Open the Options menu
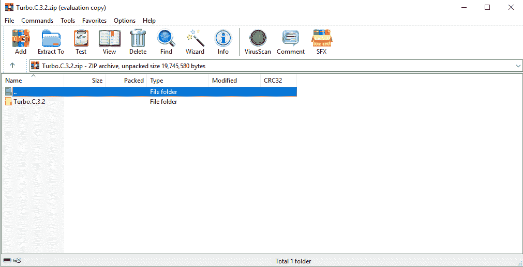The width and height of the screenshot is (523, 267). click(x=125, y=21)
